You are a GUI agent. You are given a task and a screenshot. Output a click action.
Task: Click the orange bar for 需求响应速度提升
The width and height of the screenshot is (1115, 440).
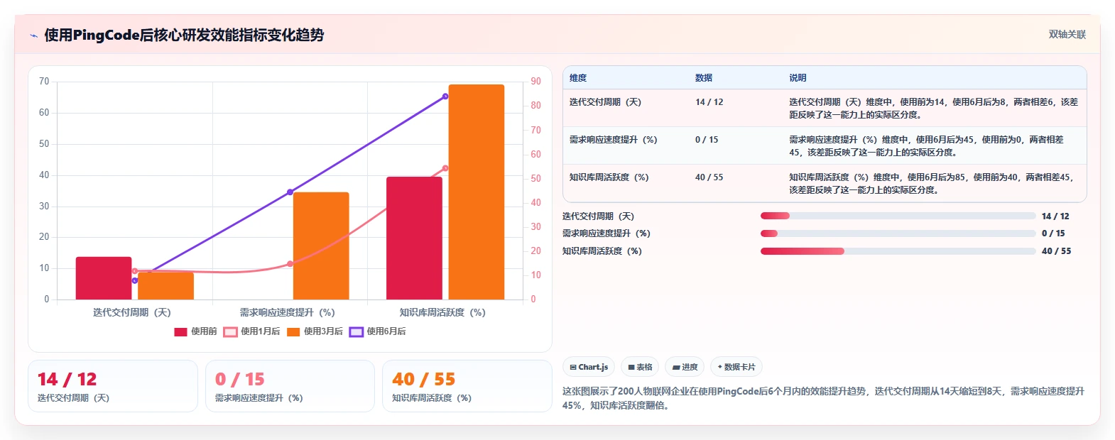pos(321,246)
